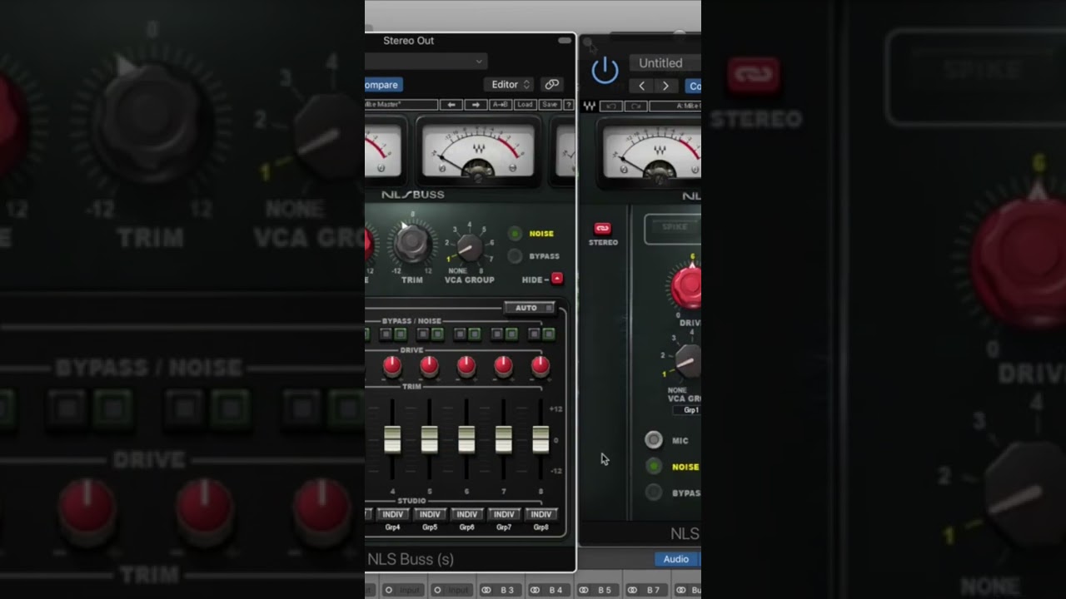Toggle the Mic LED in the channel plugin
Screen dimensions: 1066x599
(x=654, y=440)
